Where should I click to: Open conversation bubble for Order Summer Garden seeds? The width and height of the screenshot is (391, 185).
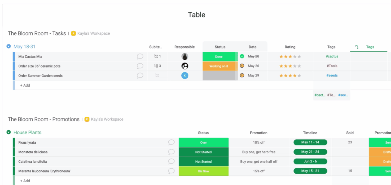point(140,76)
